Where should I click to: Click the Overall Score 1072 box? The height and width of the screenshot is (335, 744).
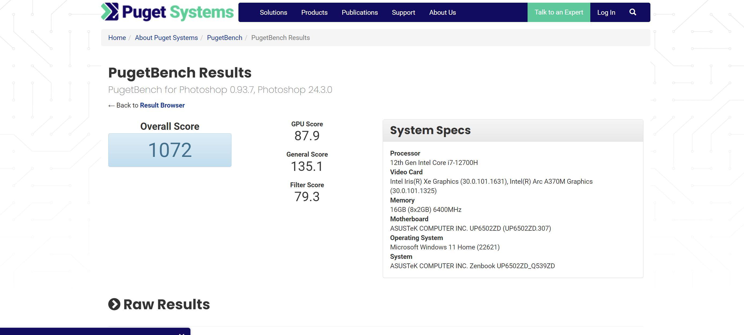pos(170,150)
